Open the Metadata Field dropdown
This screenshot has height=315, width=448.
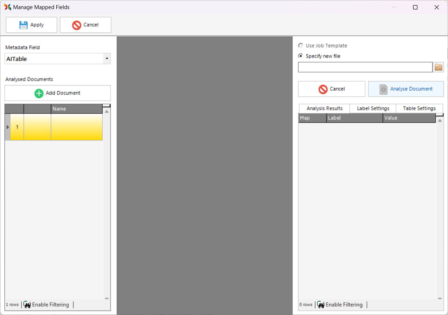coord(107,59)
